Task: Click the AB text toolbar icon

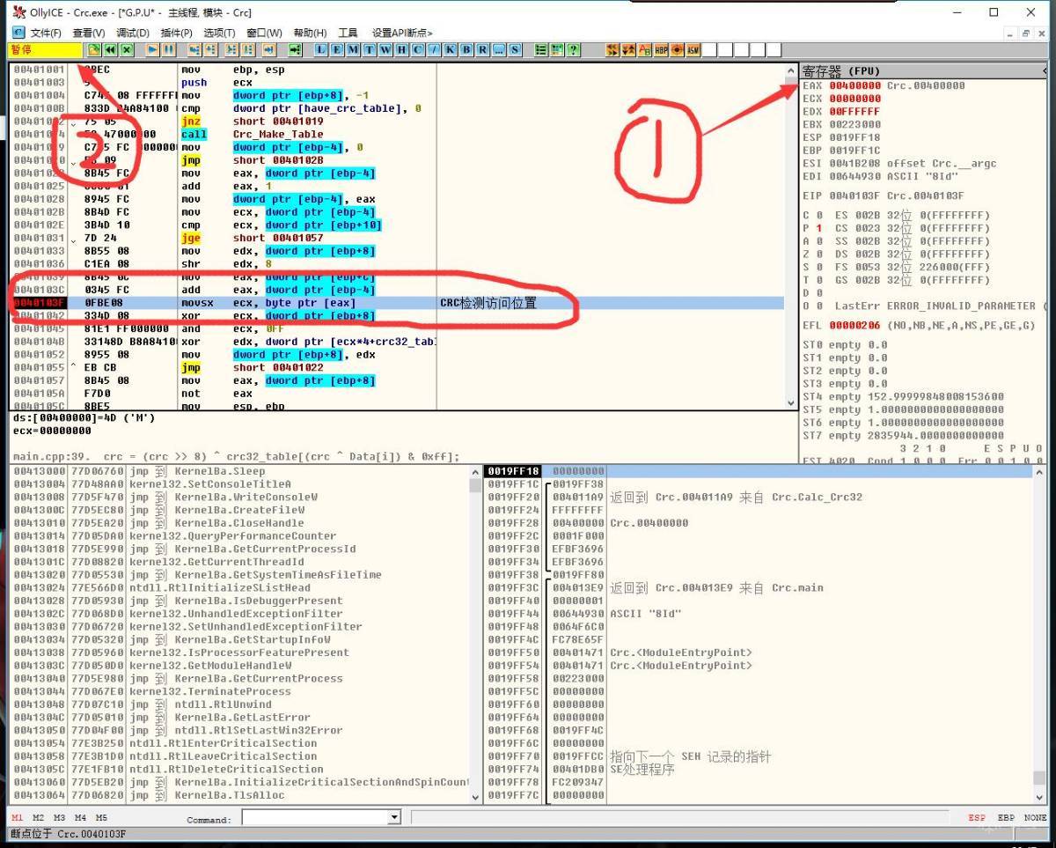Action: tap(645, 49)
